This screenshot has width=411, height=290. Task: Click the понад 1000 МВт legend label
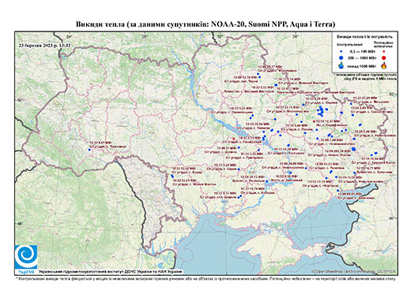coord(361,65)
